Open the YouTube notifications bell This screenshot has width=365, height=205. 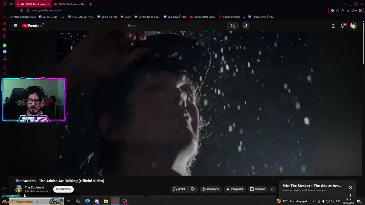[x=343, y=26]
